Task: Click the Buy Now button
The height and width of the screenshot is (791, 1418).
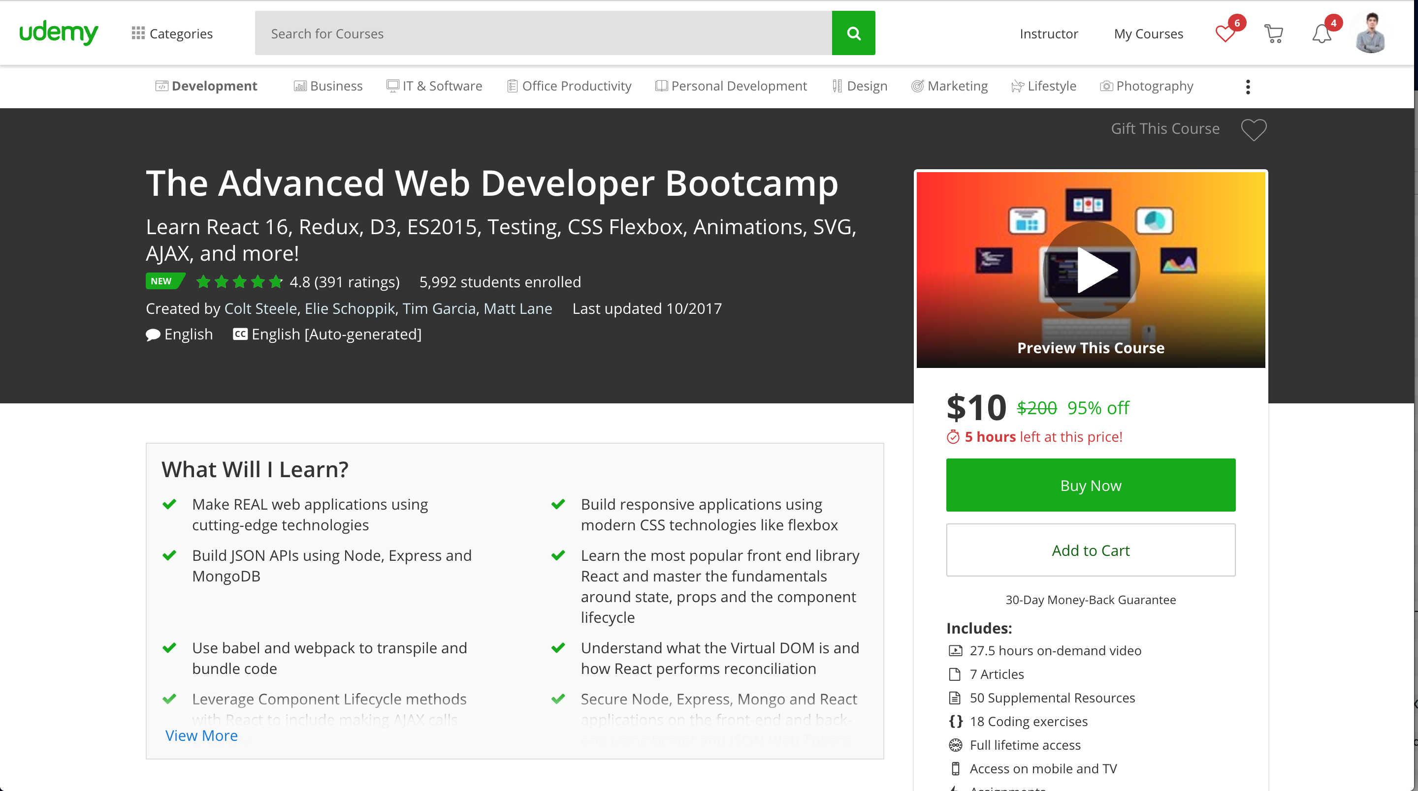Action: coord(1091,485)
